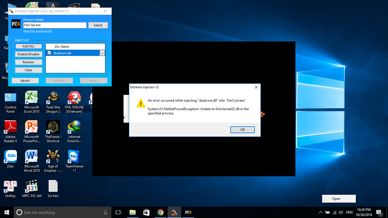Click the ENG language indicator
This screenshot has width=388, height=218.
click(349, 212)
